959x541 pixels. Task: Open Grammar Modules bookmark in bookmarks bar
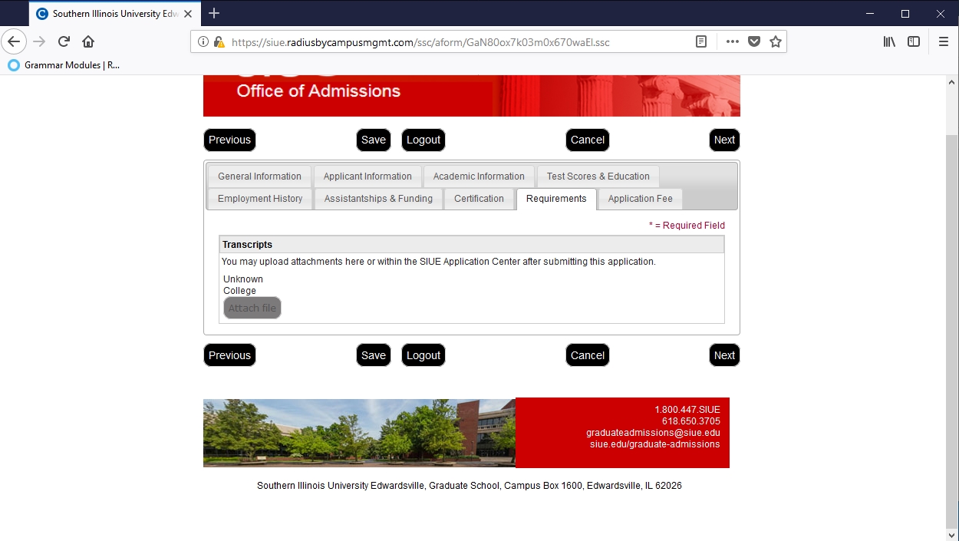(x=64, y=65)
